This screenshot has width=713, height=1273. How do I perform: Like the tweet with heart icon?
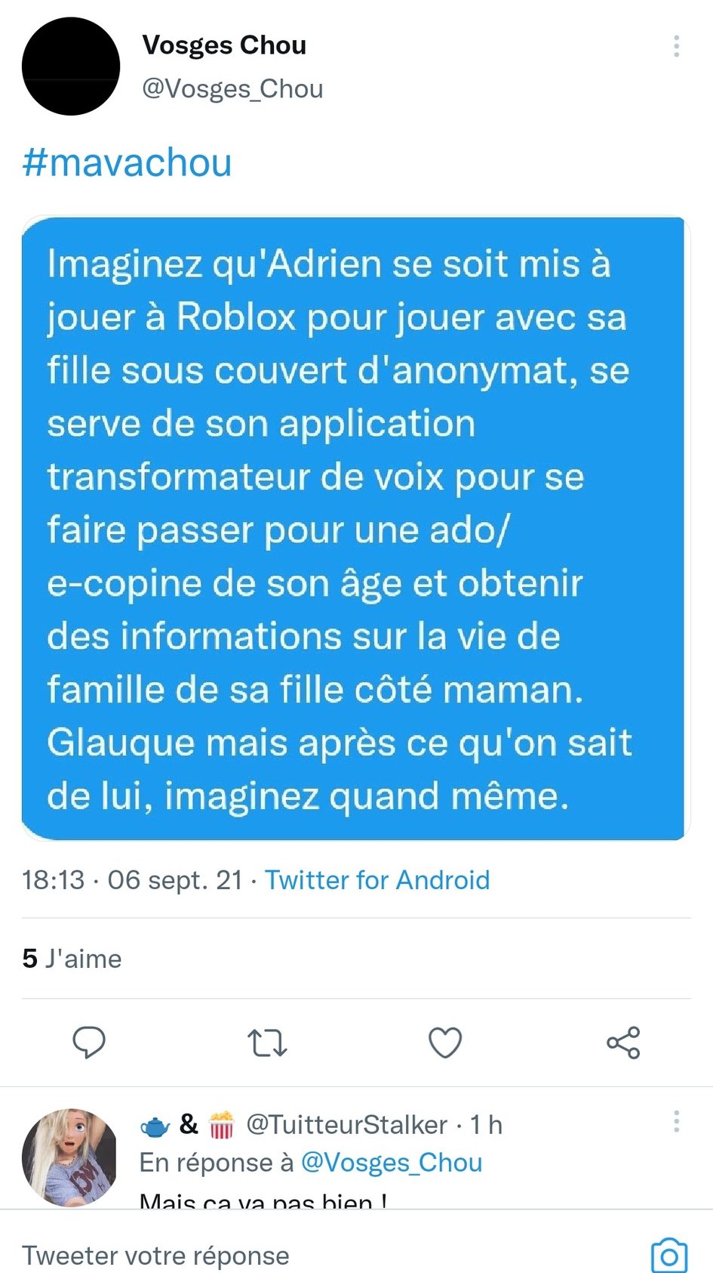pos(445,1043)
